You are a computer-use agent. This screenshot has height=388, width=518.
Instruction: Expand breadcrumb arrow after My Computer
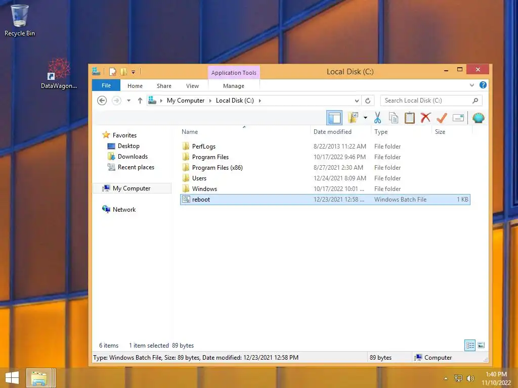coord(210,101)
